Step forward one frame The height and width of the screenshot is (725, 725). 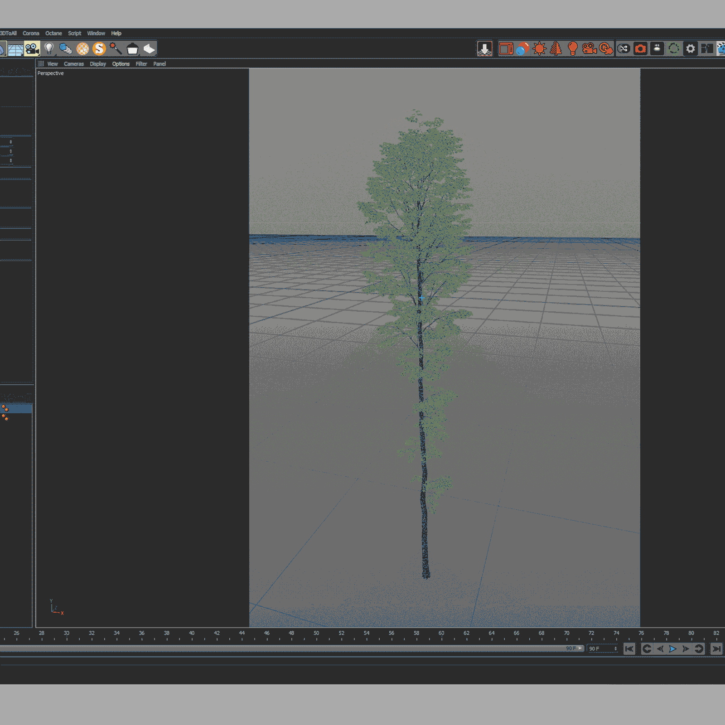tap(686, 649)
